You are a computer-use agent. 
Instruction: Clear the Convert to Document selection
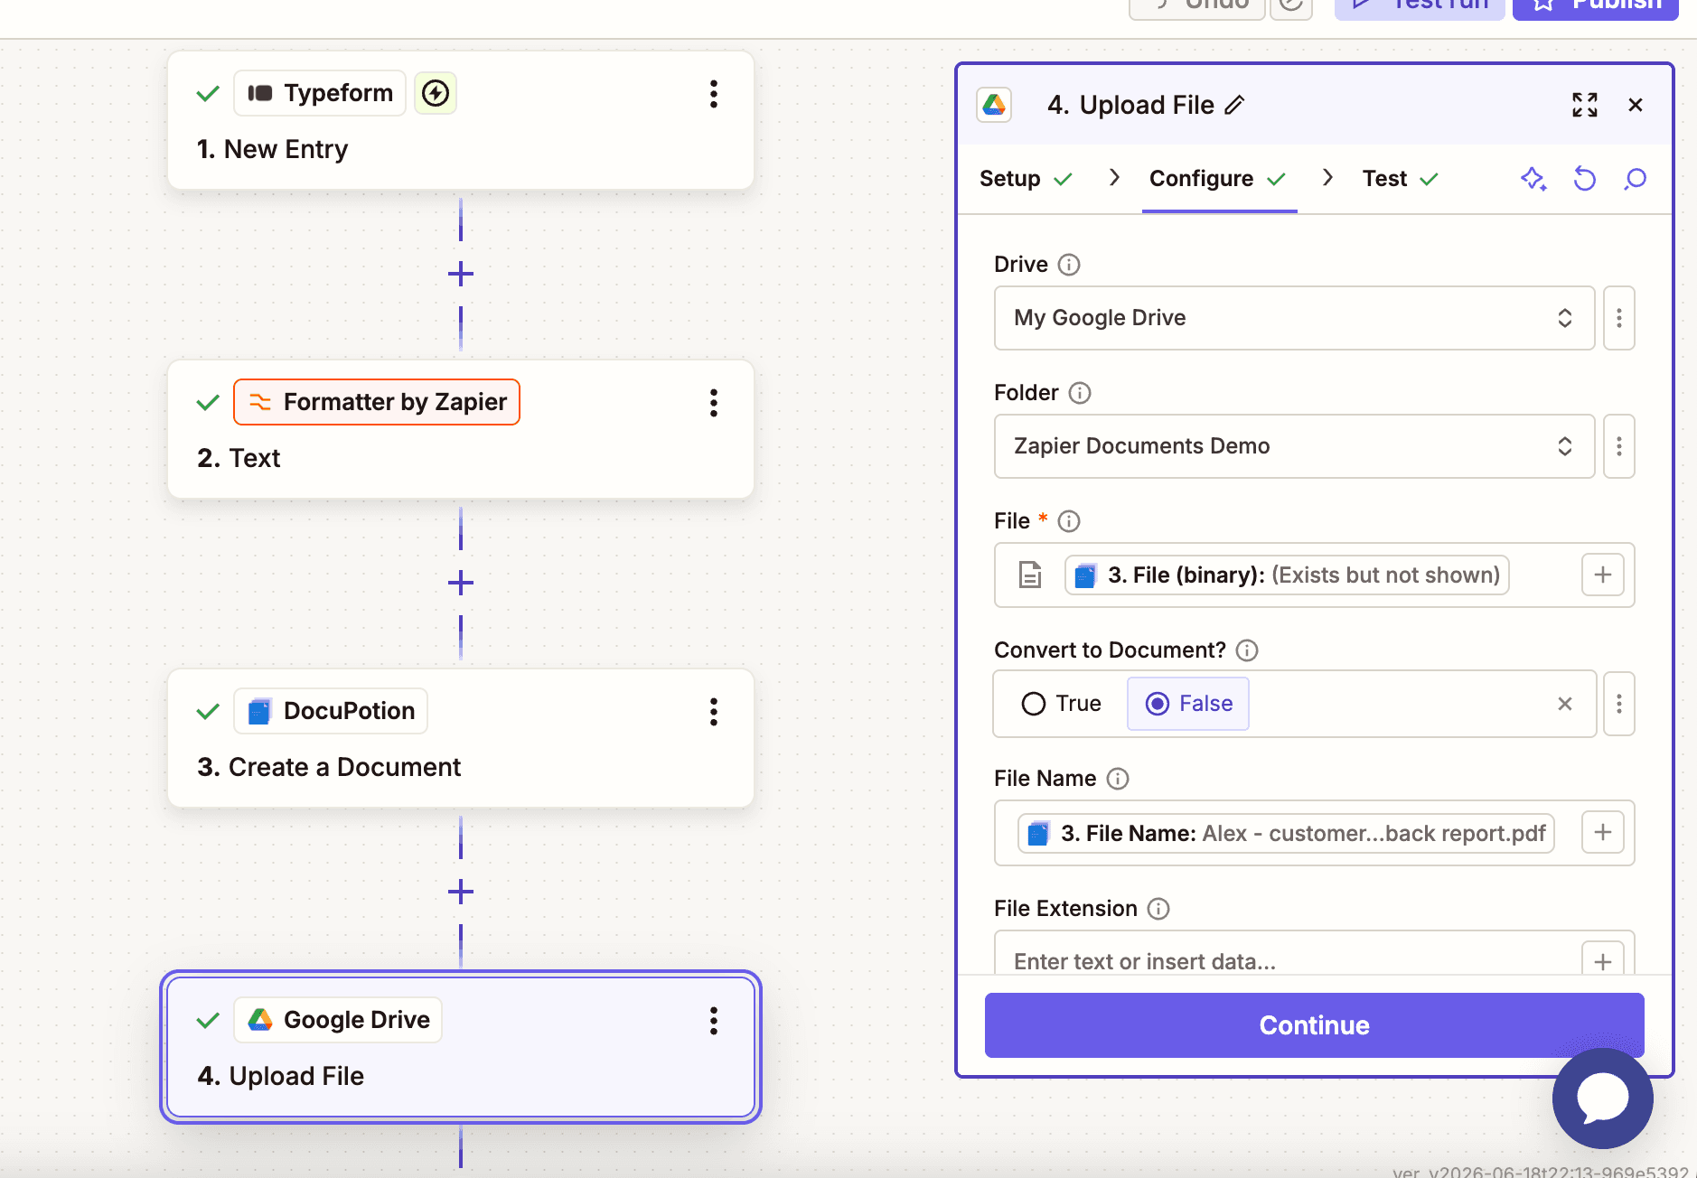pos(1565,704)
